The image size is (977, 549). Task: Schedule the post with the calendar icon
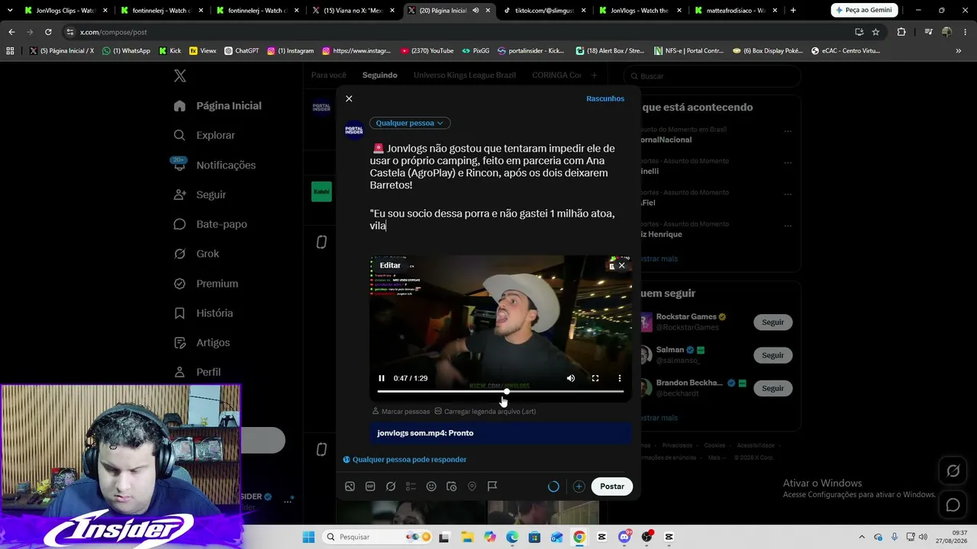[x=451, y=486]
